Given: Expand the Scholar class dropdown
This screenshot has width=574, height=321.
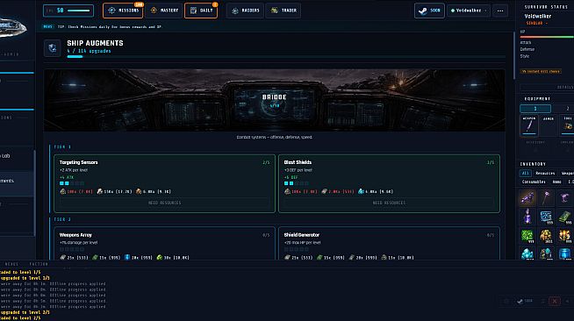Looking at the screenshot, I should click(x=536, y=23).
